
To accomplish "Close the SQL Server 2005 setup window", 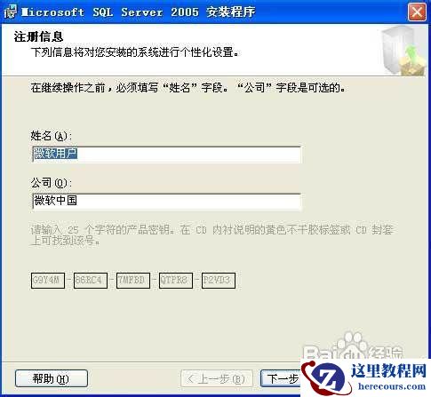I will pyautogui.click(x=417, y=12).
